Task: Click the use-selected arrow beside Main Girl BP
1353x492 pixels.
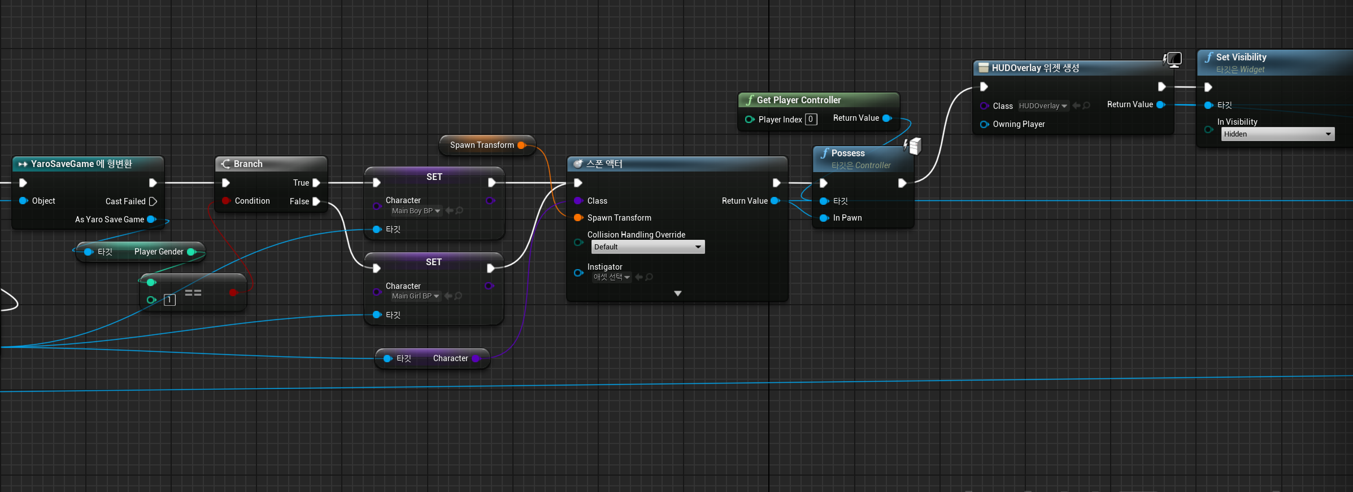Action: click(x=448, y=296)
